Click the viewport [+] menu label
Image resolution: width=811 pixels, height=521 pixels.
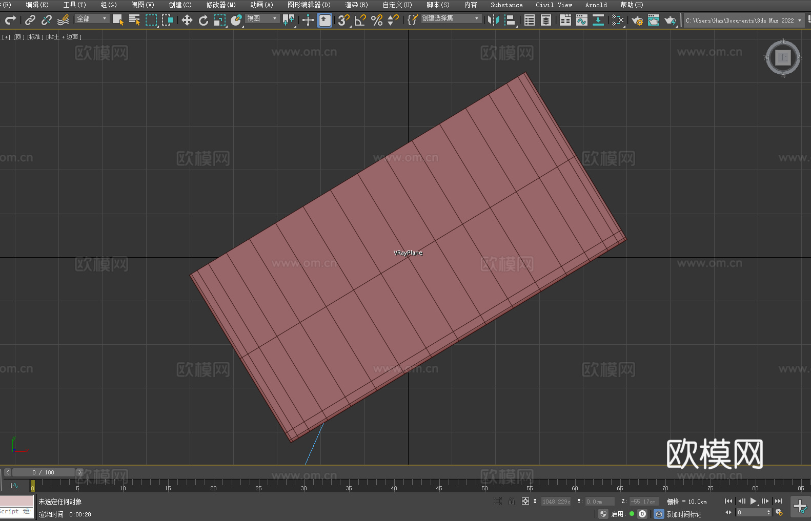pos(6,37)
